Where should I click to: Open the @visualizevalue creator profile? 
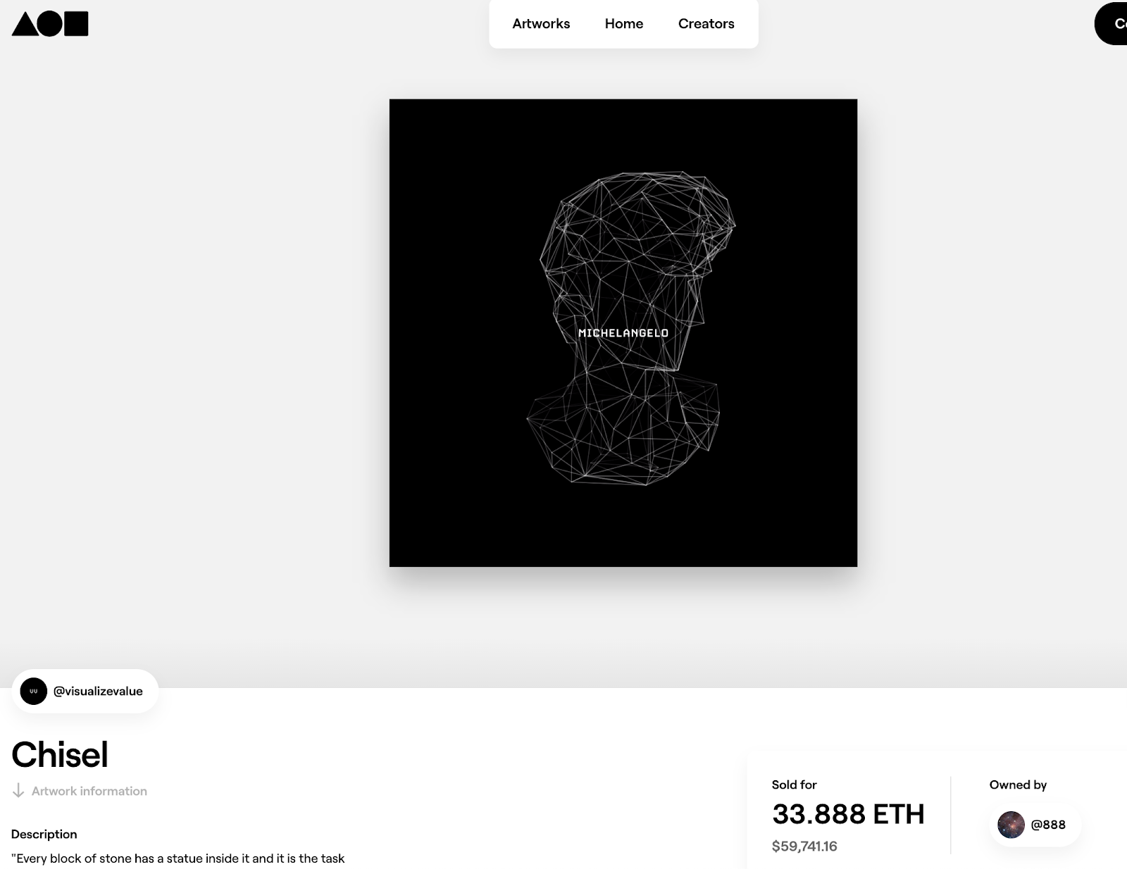pos(85,692)
